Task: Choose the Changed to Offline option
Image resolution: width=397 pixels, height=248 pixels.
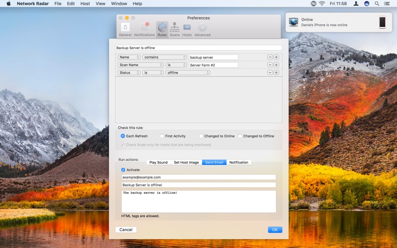Action: [240, 136]
